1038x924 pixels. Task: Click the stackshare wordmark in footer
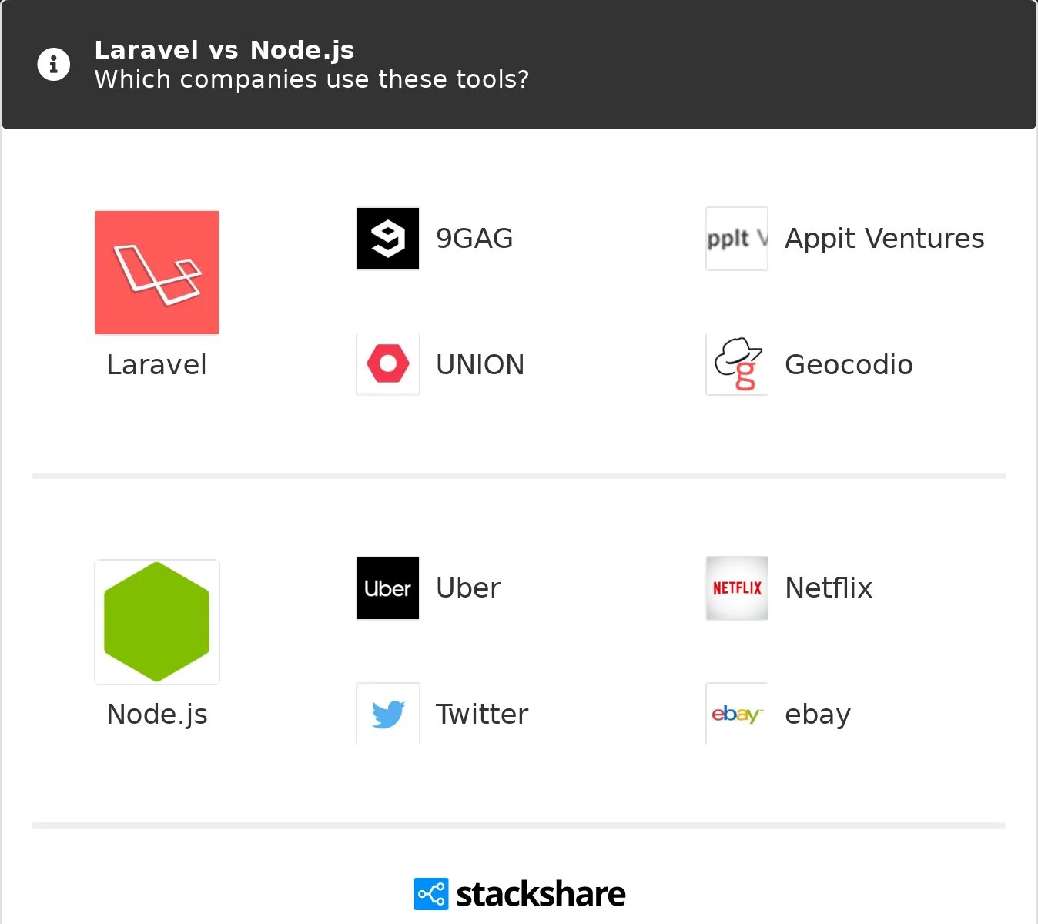[x=541, y=894]
